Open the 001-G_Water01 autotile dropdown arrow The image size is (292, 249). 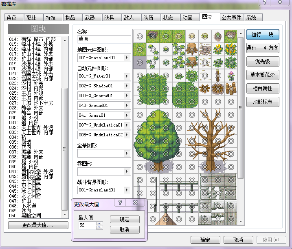(127, 76)
